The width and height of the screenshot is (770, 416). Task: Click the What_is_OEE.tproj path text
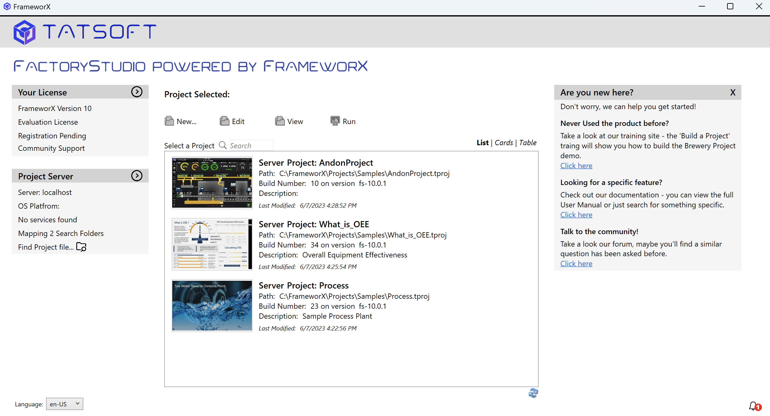(x=363, y=235)
